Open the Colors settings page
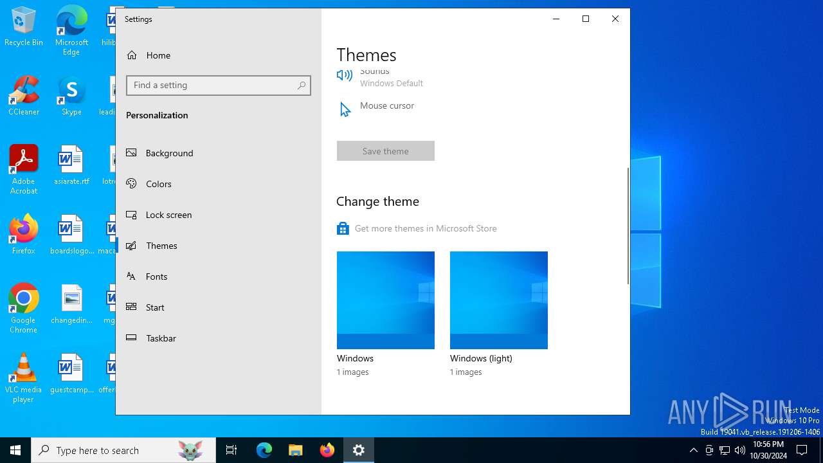Screen dimensions: 823x463 pos(219,184)
